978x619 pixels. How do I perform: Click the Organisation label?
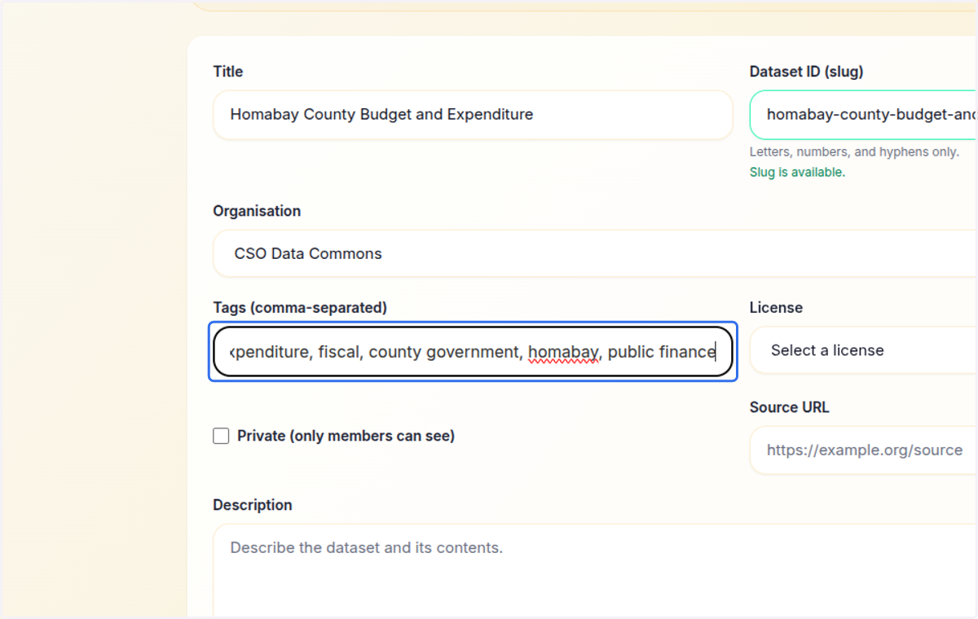pyautogui.click(x=257, y=211)
